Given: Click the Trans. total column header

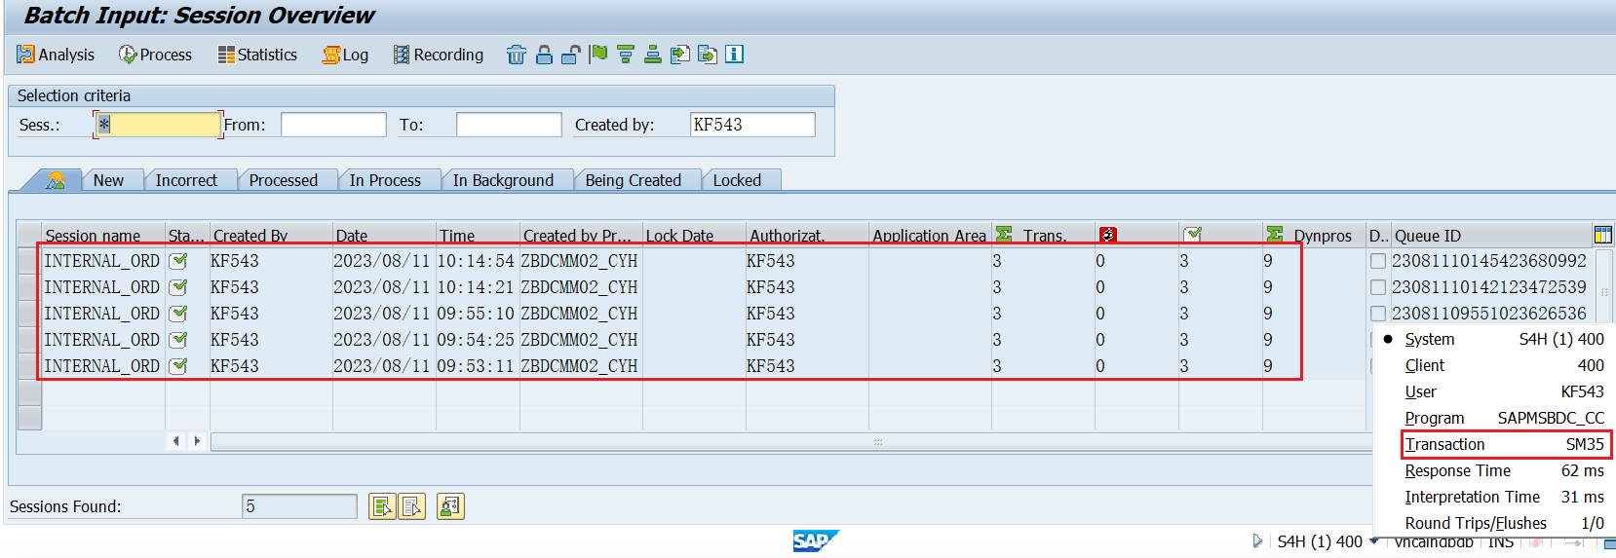Looking at the screenshot, I should coord(1043,236).
